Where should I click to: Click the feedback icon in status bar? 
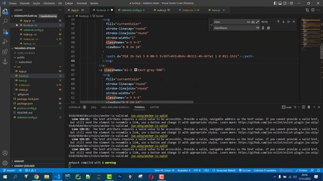(312, 170)
